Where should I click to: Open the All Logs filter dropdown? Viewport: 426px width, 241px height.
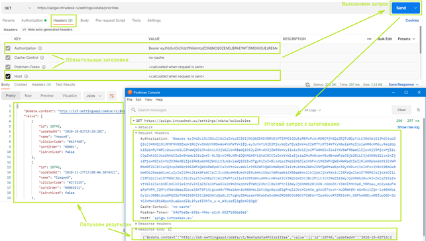[313, 110]
